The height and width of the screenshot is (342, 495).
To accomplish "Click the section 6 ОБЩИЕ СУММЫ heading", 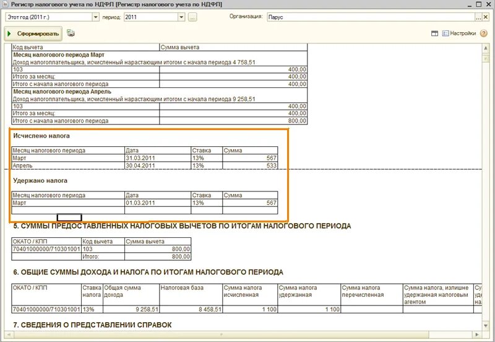I will (x=148, y=272).
